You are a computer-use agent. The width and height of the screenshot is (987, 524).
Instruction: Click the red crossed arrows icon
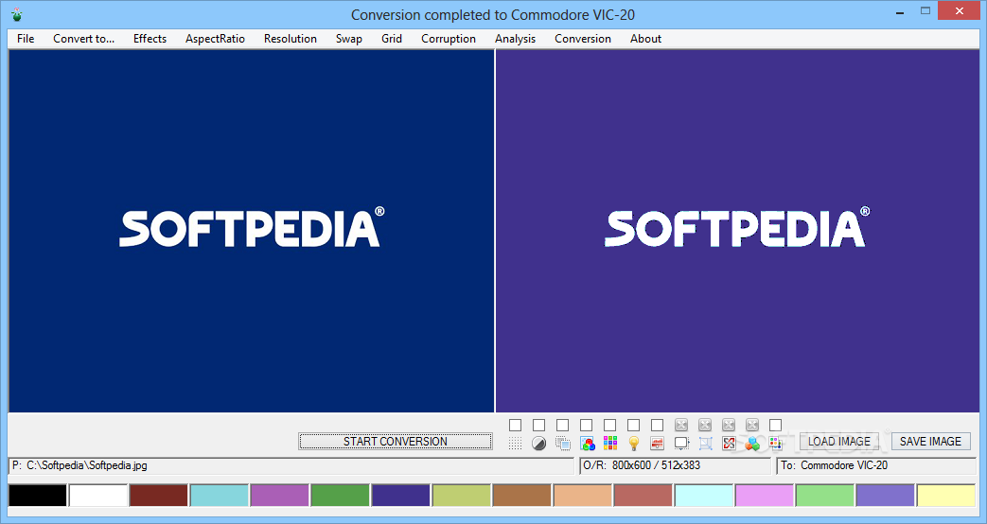pyautogui.click(x=729, y=444)
